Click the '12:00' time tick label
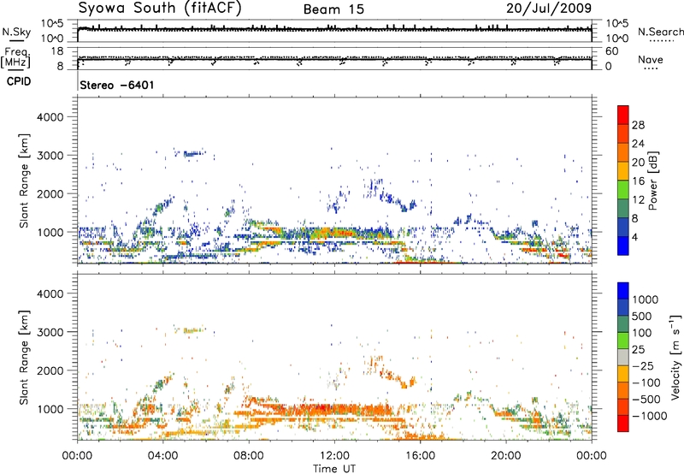This screenshot has height=474, width=684. tap(334, 456)
